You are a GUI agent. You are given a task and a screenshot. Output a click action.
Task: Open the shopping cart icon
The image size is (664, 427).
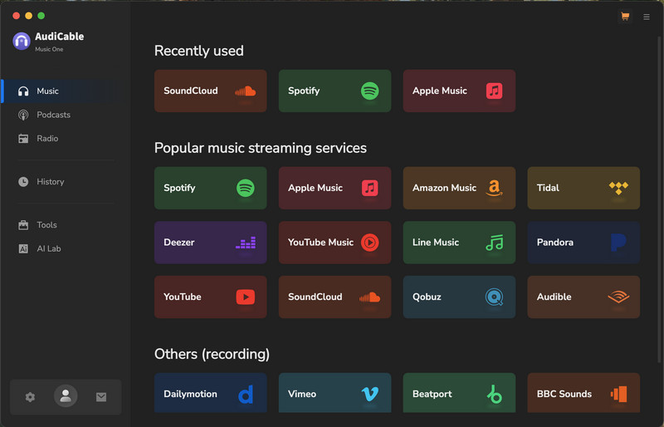pyautogui.click(x=625, y=17)
